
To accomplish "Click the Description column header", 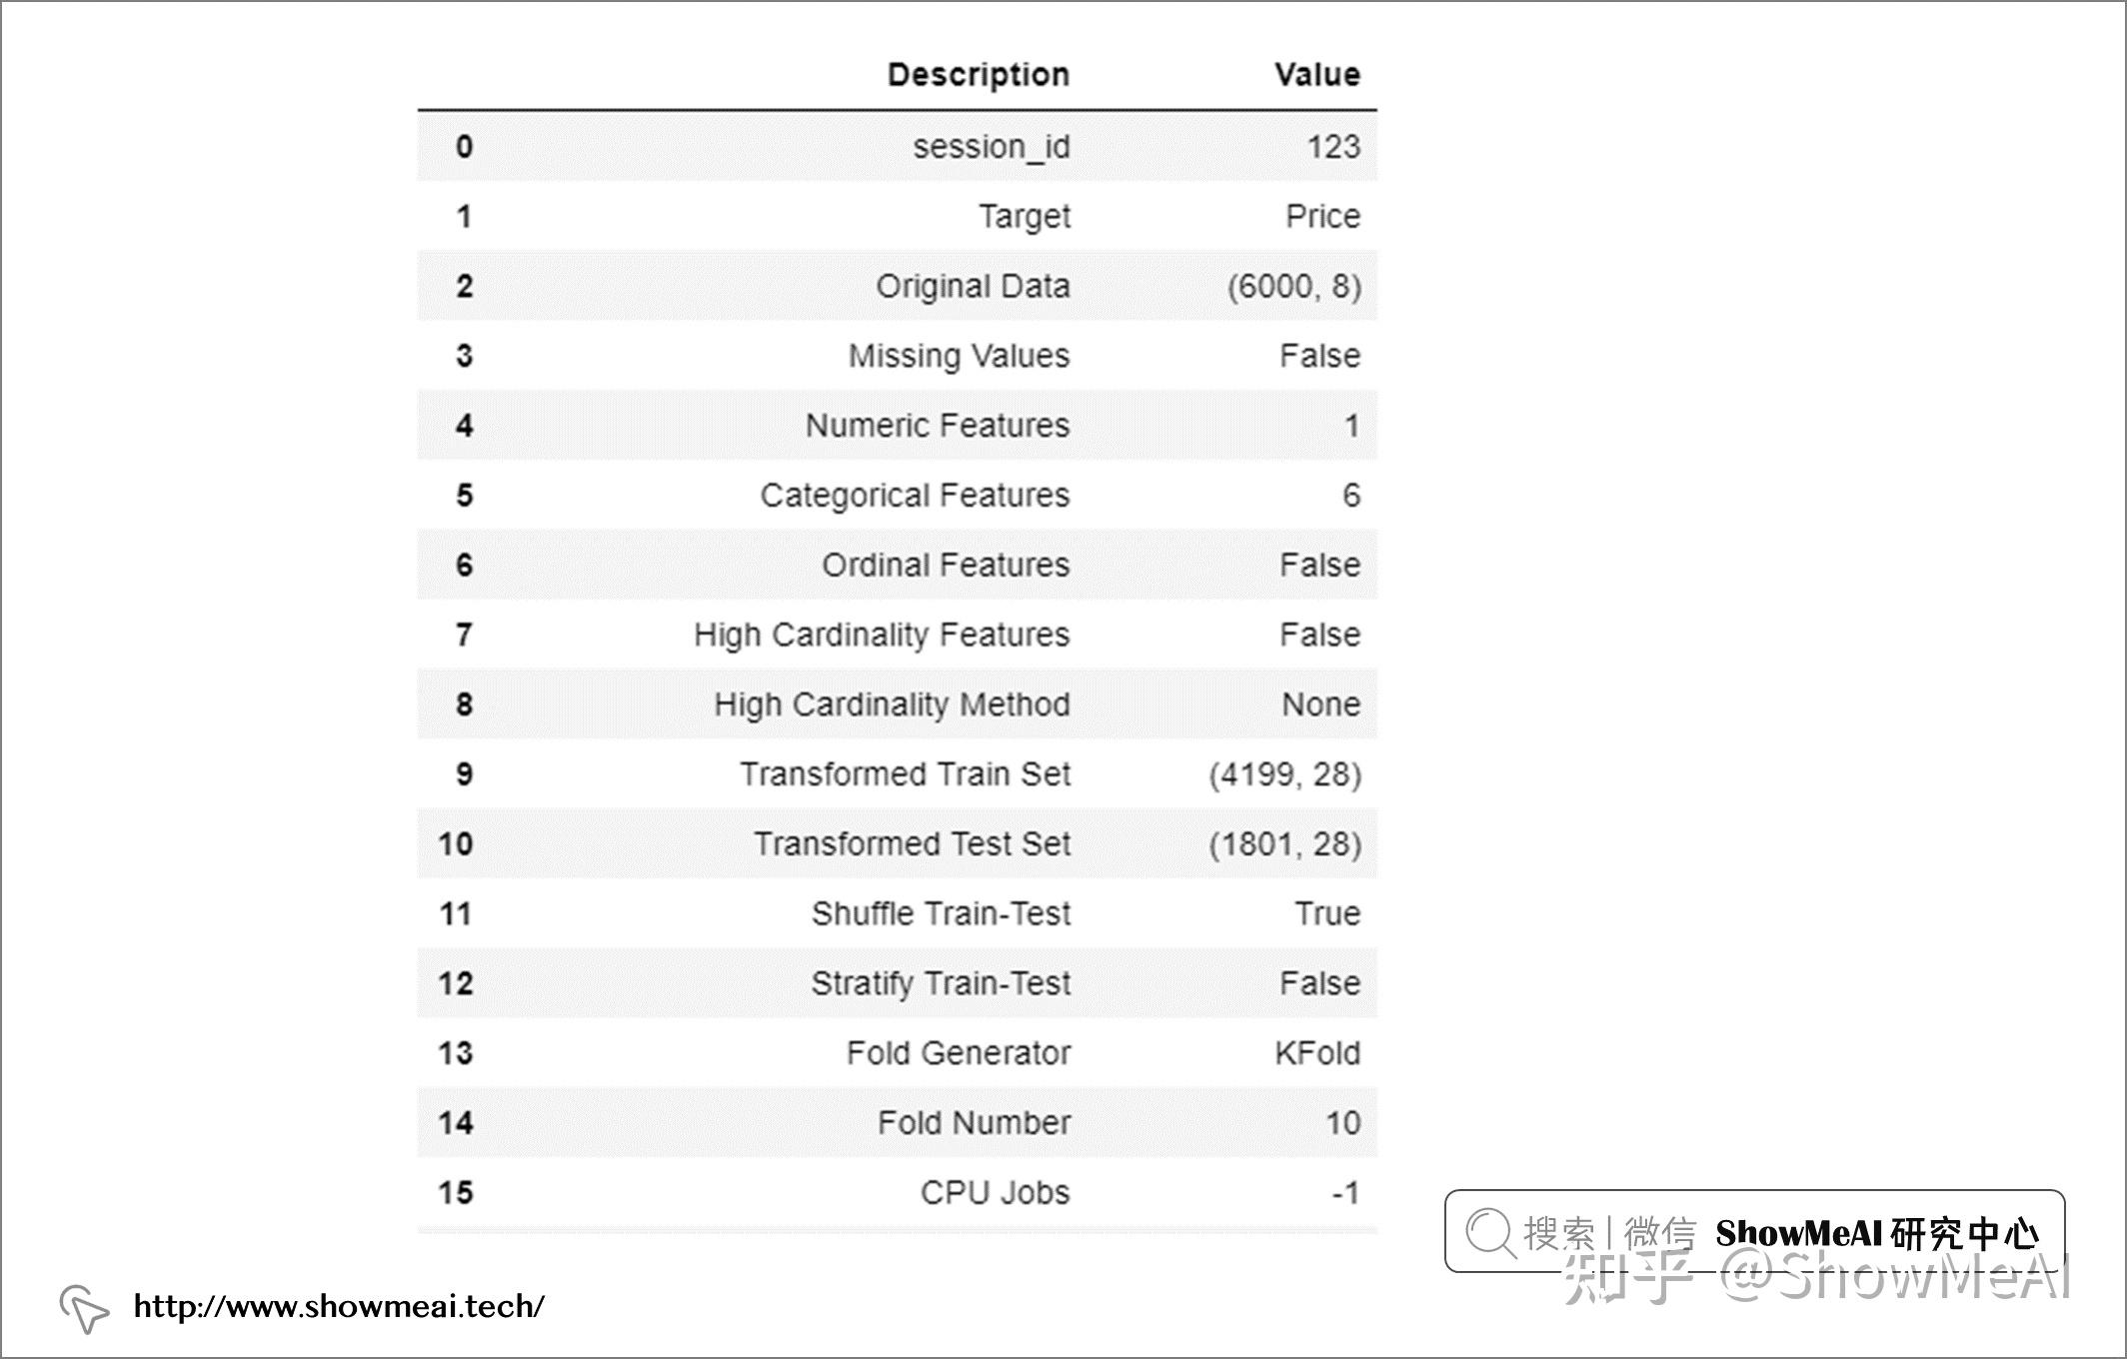I will tap(979, 74).
